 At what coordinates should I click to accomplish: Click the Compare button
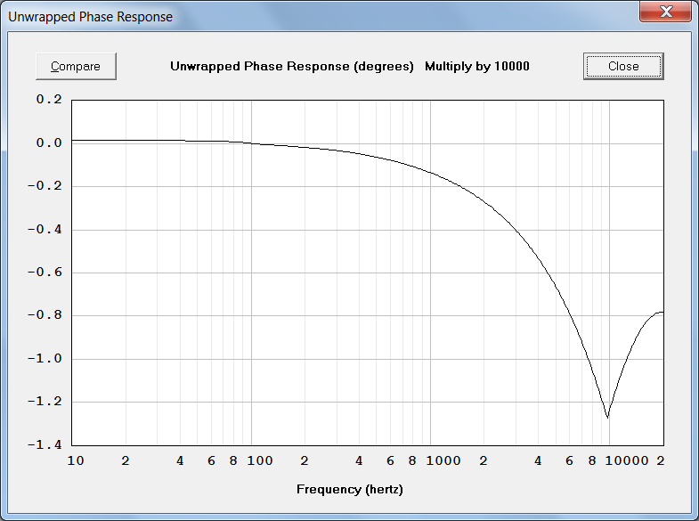[x=76, y=67]
